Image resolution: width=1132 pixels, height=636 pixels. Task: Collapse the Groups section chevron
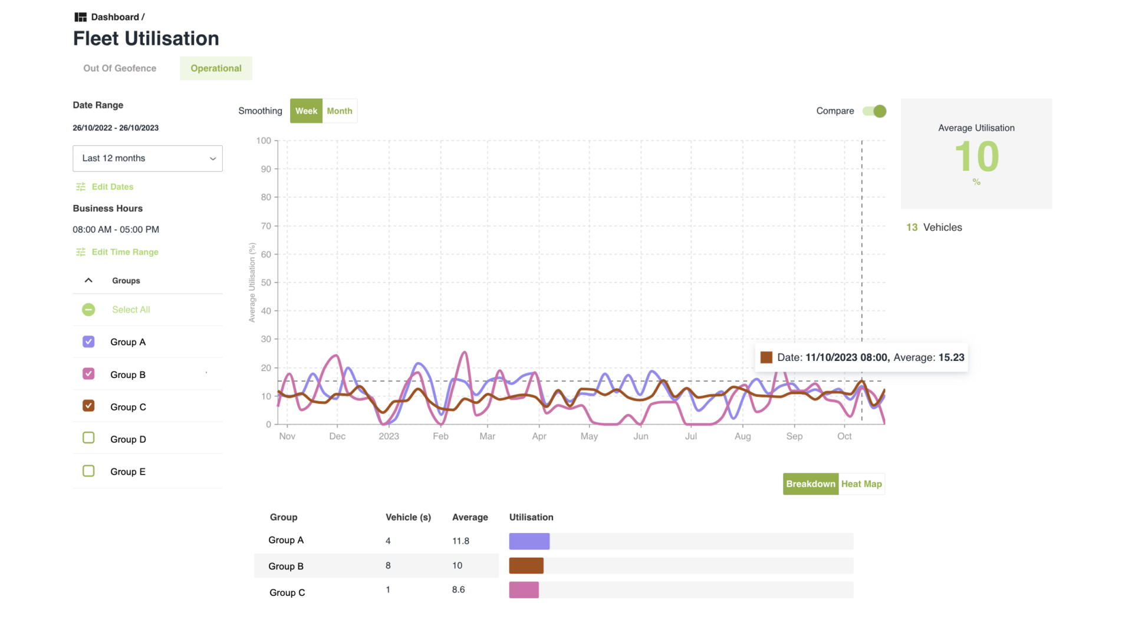pyautogui.click(x=88, y=280)
